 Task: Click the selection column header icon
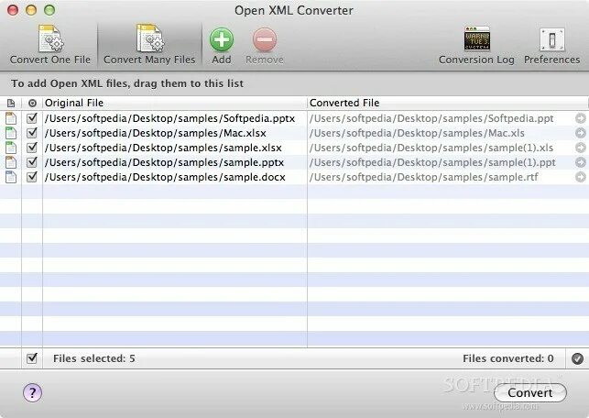coord(32,103)
